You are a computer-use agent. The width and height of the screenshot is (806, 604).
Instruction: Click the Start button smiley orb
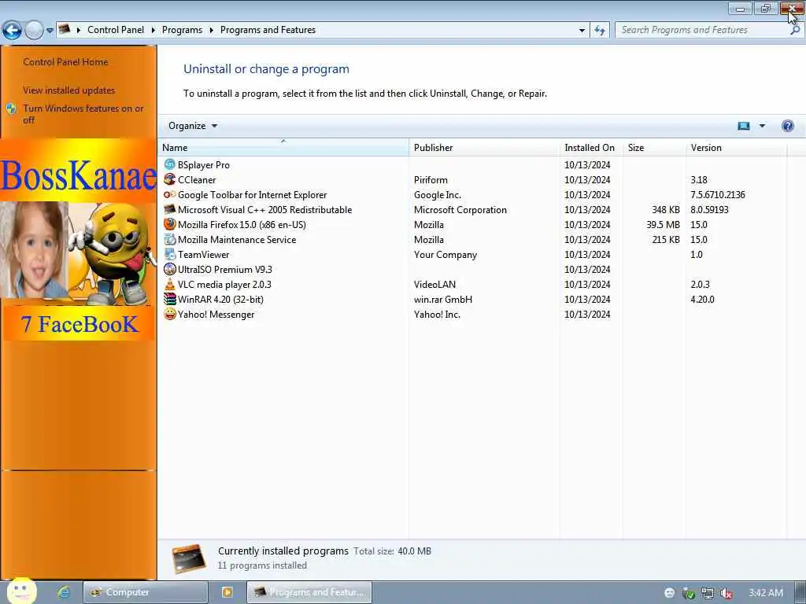point(21,590)
